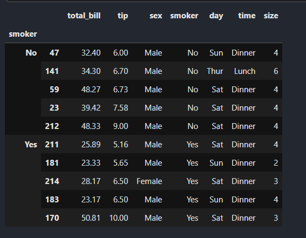Viewport: 306px width, 238px height.
Task: Click row index 141
Action: point(52,71)
